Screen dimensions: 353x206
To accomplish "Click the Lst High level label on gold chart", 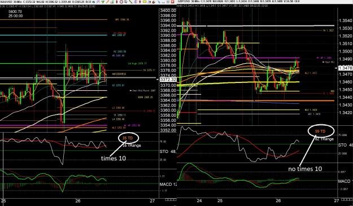I will point(137,64).
